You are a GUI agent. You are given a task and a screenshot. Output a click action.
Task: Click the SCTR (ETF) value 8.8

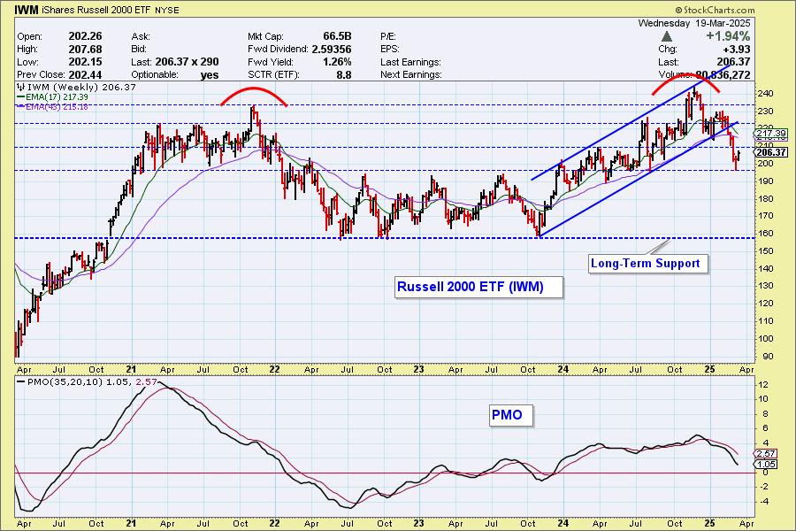344,74
